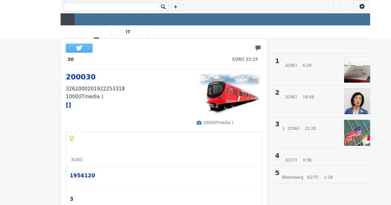This screenshot has width=391, height=205.
Task: Open the settings gear icon
Action: point(362,7)
